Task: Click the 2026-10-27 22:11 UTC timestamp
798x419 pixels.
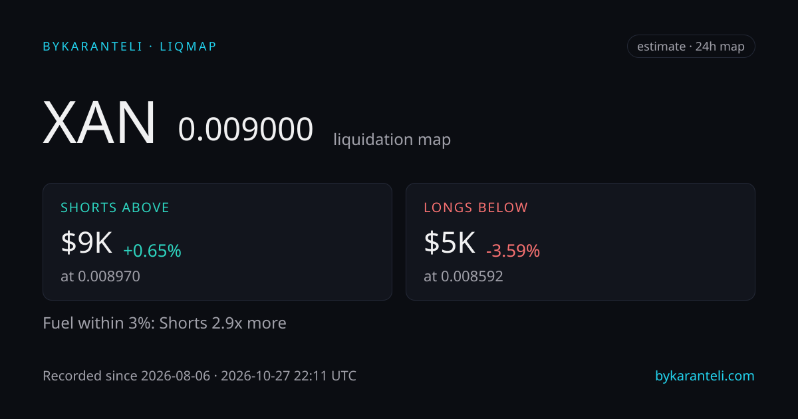Action: click(289, 376)
